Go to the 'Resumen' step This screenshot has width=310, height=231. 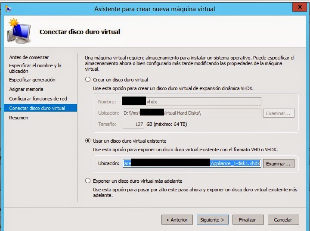coord(19,118)
